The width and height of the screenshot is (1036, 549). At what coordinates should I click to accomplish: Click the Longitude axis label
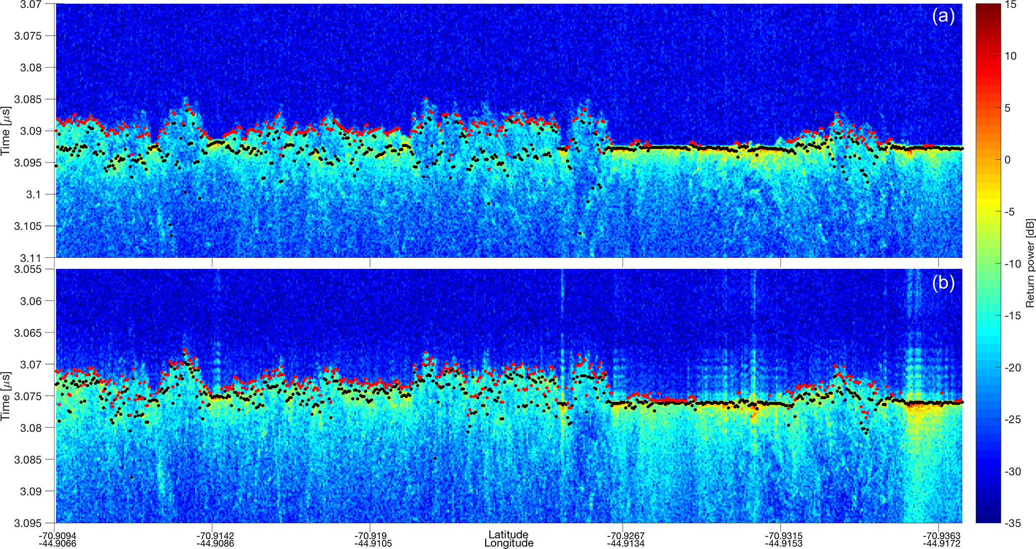point(508,543)
